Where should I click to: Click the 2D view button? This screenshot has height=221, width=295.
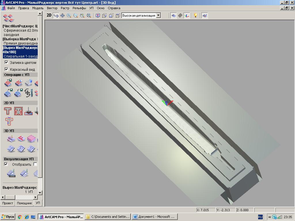pyautogui.click(x=49, y=16)
